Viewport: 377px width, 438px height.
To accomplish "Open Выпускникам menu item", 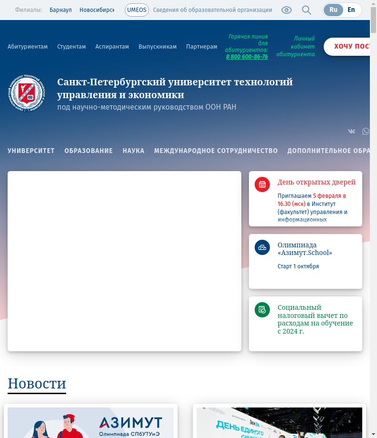I will click(x=158, y=47).
